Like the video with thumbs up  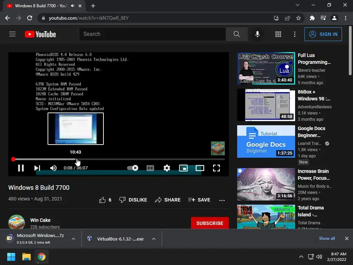pos(105,200)
